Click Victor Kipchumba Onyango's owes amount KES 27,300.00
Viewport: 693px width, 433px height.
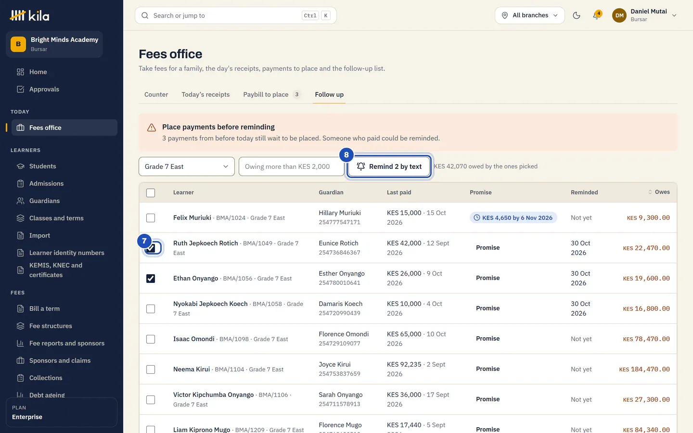click(x=646, y=399)
